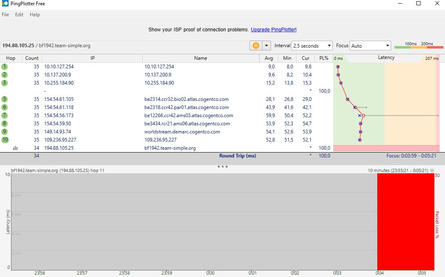Image resolution: width=445 pixels, height=277 pixels.
Task: Click the orange pause trace button
Action: [x=256, y=46]
